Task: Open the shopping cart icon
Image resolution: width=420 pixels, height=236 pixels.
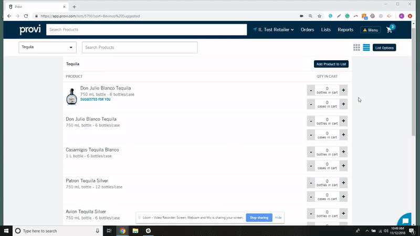Action: (x=389, y=30)
